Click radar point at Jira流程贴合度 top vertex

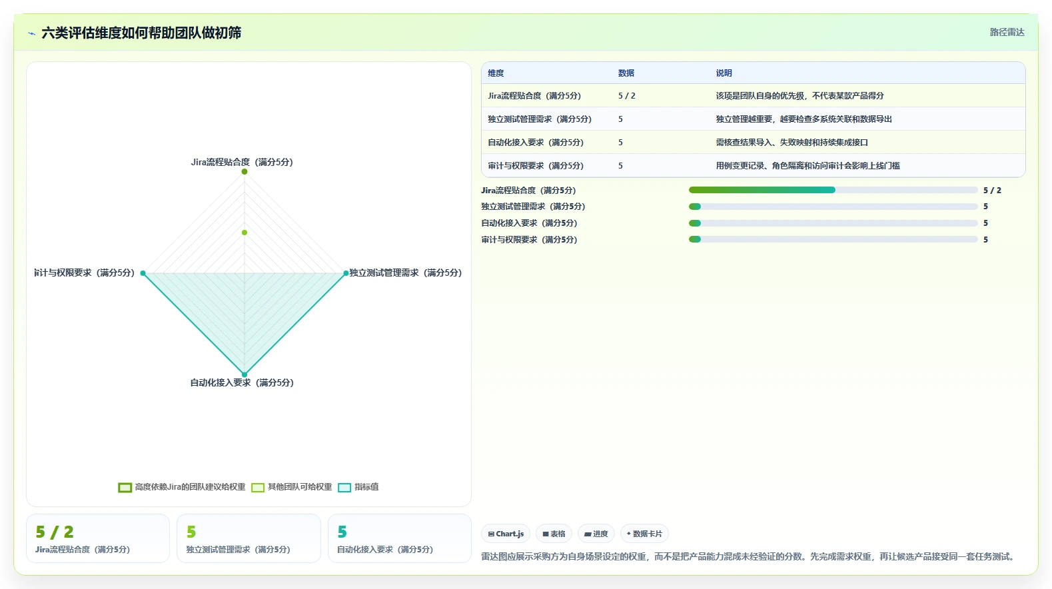[245, 172]
